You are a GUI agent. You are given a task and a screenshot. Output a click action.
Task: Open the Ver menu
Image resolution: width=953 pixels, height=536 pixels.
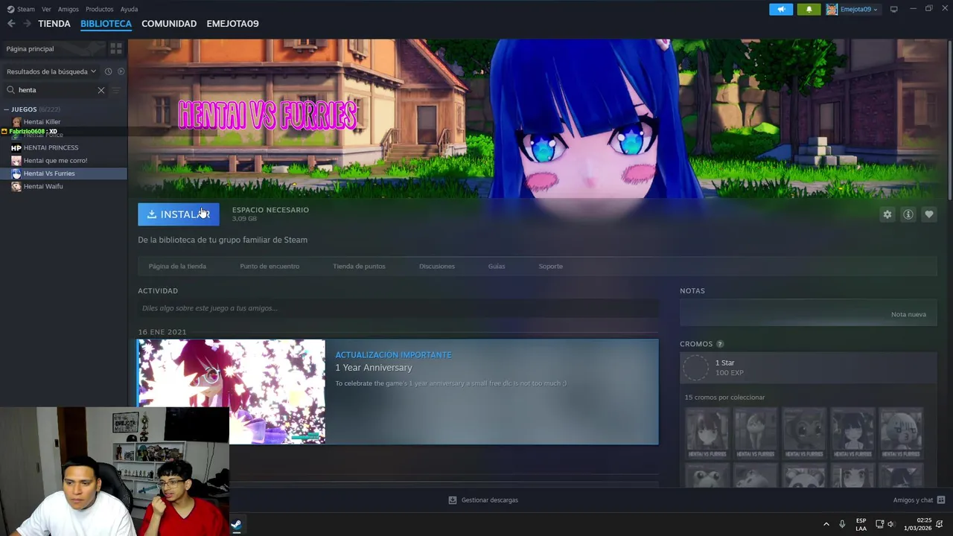[46, 9]
